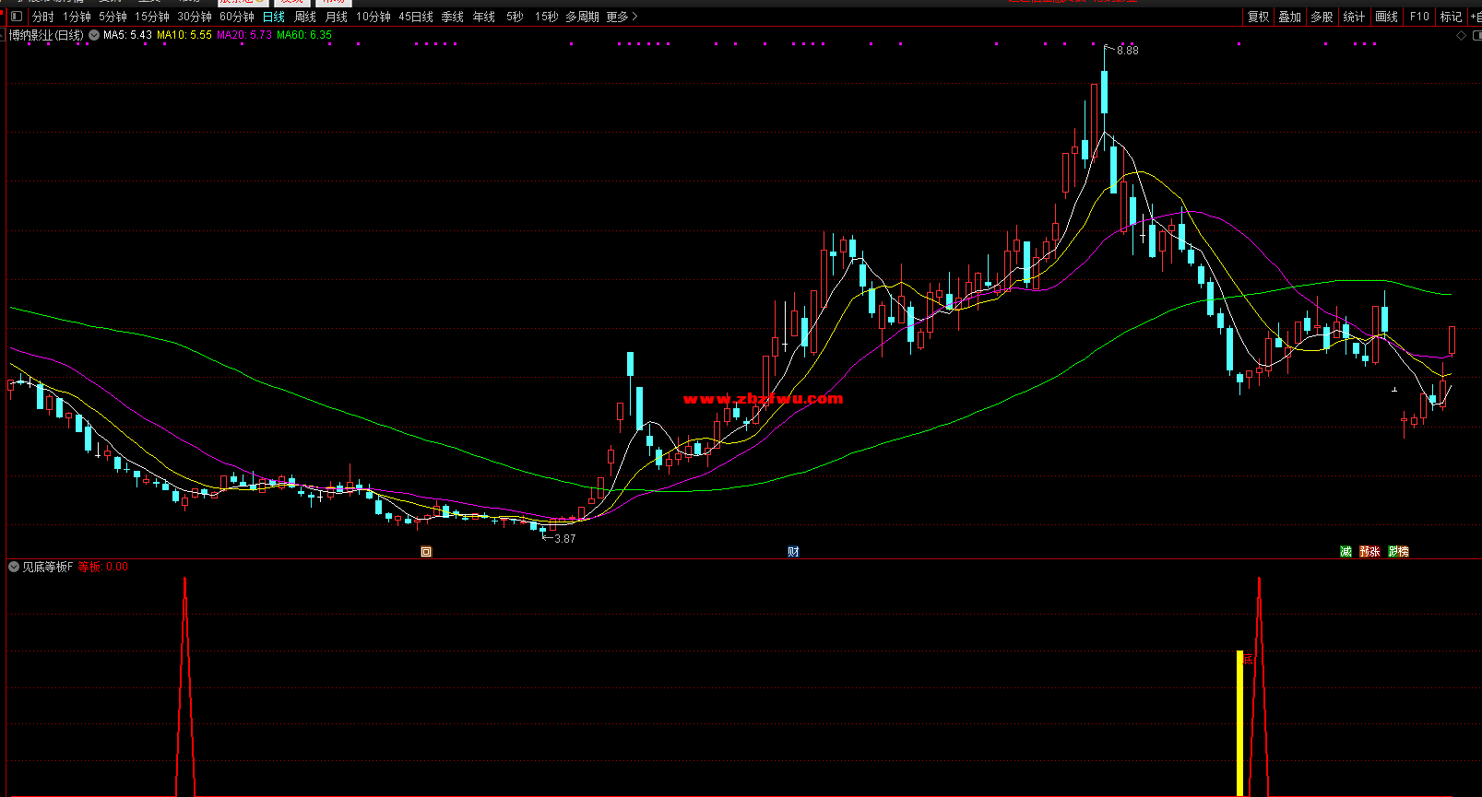Image resolution: width=1482 pixels, height=797 pixels.
Task: Switch to 年线 yearly chart
Action: 484,17
